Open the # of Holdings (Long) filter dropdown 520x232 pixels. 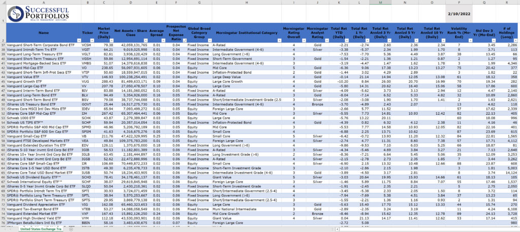[x=515, y=40]
